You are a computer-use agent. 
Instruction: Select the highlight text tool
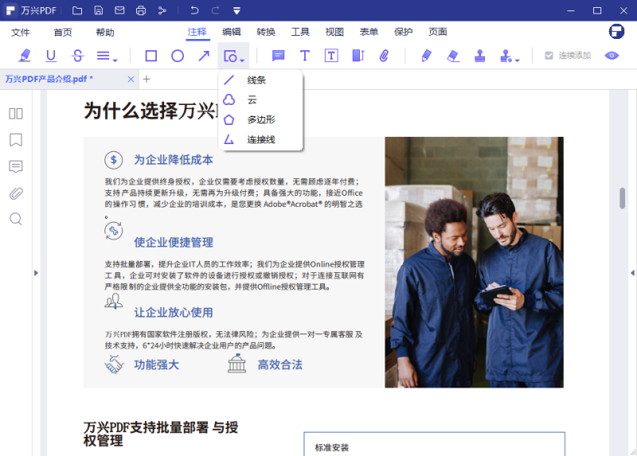(x=25, y=56)
